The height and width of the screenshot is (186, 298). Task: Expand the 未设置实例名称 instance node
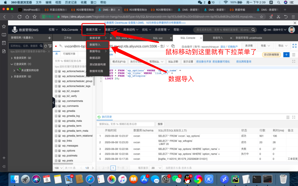[x=14, y=70]
